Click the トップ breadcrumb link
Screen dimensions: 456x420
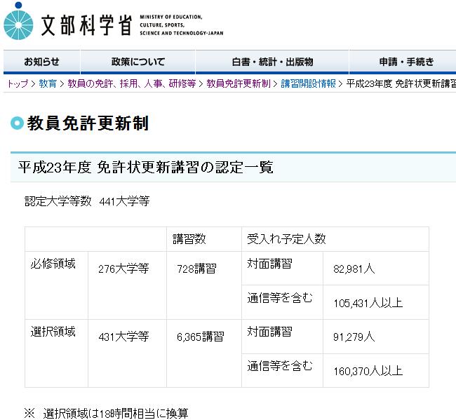18,83
